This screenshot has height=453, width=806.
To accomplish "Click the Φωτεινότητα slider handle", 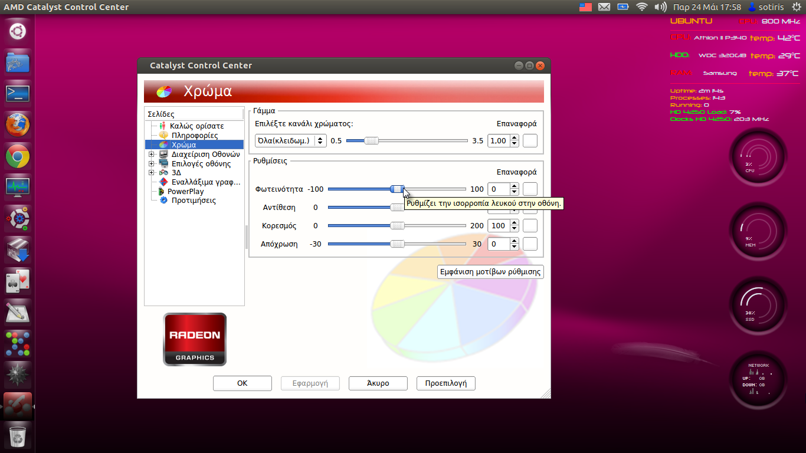I will coord(398,189).
